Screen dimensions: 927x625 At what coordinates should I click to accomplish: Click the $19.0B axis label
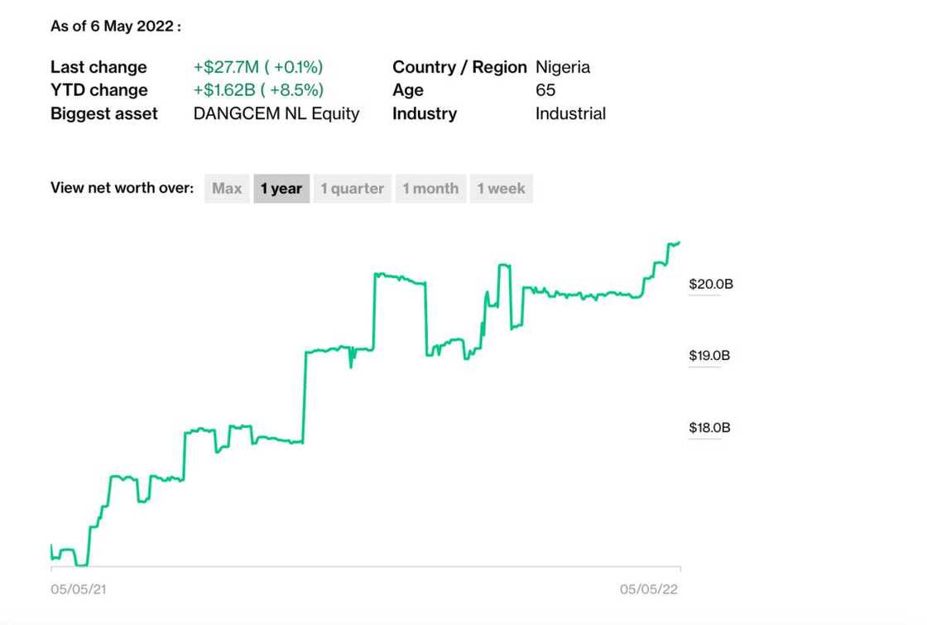(x=709, y=356)
